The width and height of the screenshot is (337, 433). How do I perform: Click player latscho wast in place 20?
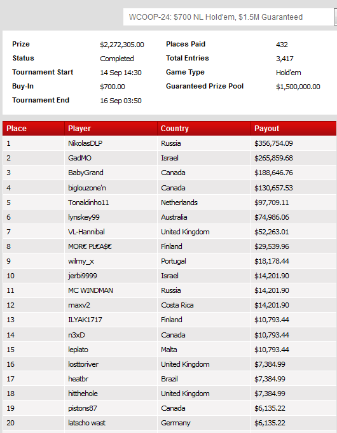click(x=86, y=423)
